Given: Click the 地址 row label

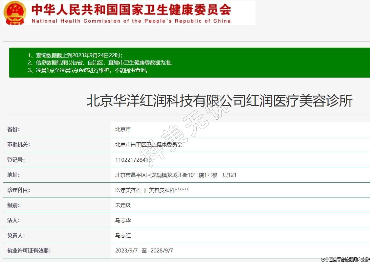Looking at the screenshot, I should pos(13,175).
